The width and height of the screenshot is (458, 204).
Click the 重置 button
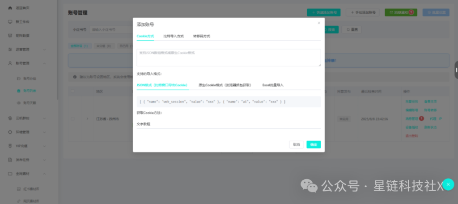click(352, 29)
